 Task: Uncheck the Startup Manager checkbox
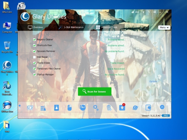(34, 75)
